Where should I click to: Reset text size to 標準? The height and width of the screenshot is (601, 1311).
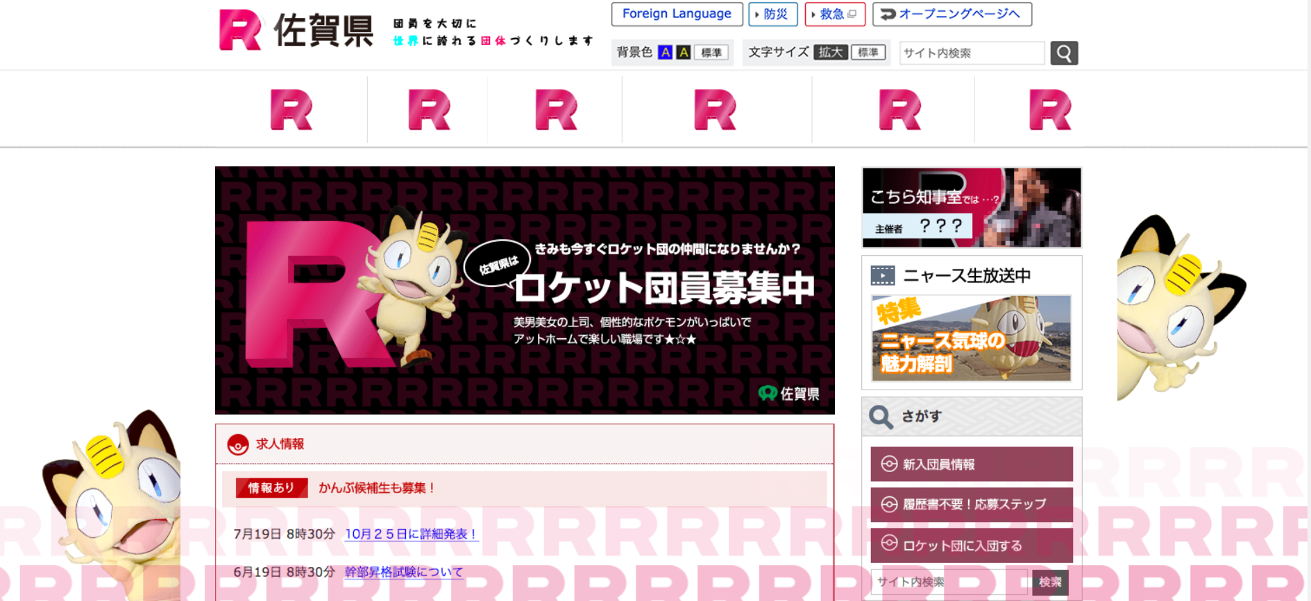[x=868, y=53]
